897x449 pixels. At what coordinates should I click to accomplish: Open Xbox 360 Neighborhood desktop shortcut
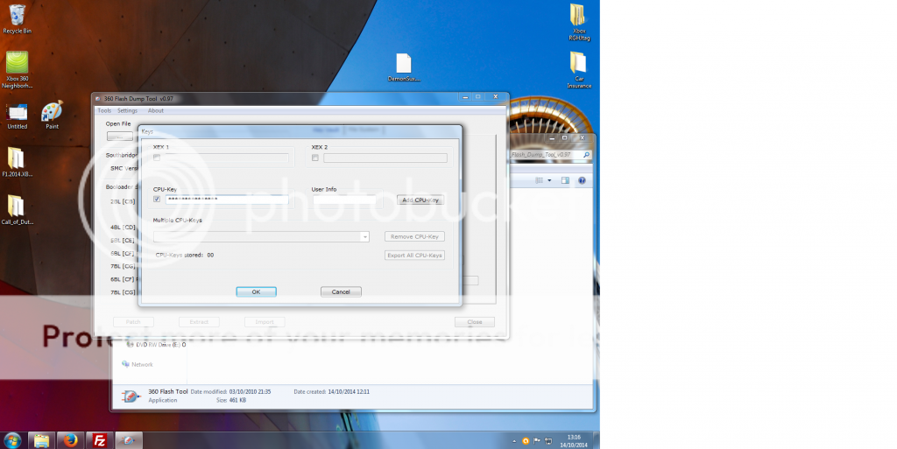click(x=18, y=66)
